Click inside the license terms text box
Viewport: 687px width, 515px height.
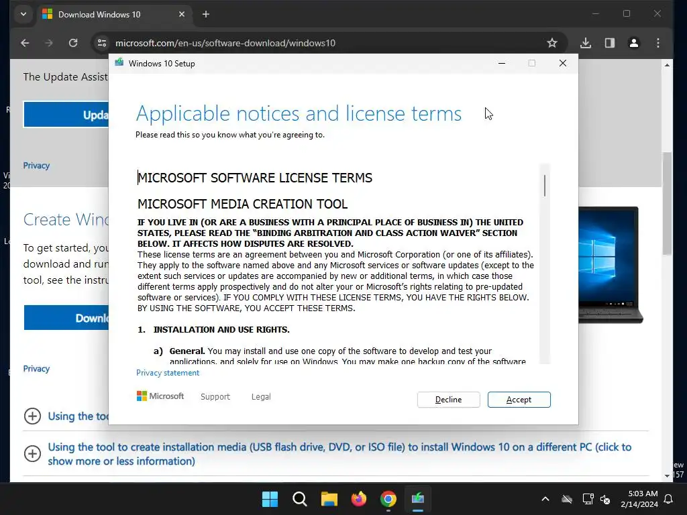[337, 264]
